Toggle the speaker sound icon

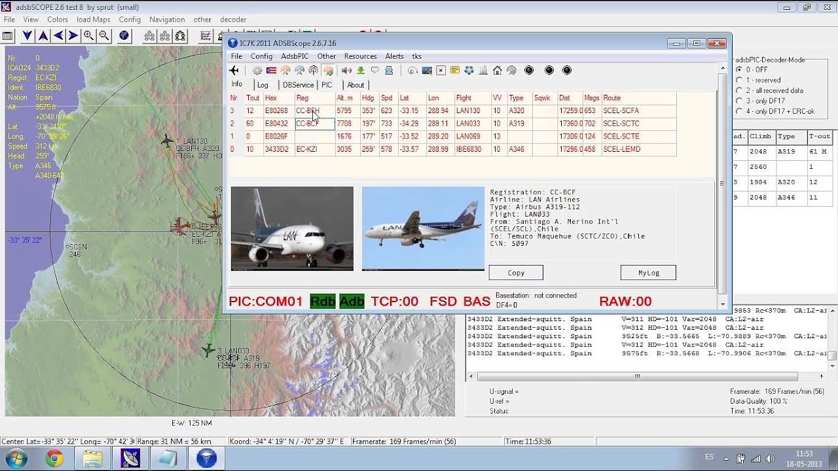(x=346, y=70)
